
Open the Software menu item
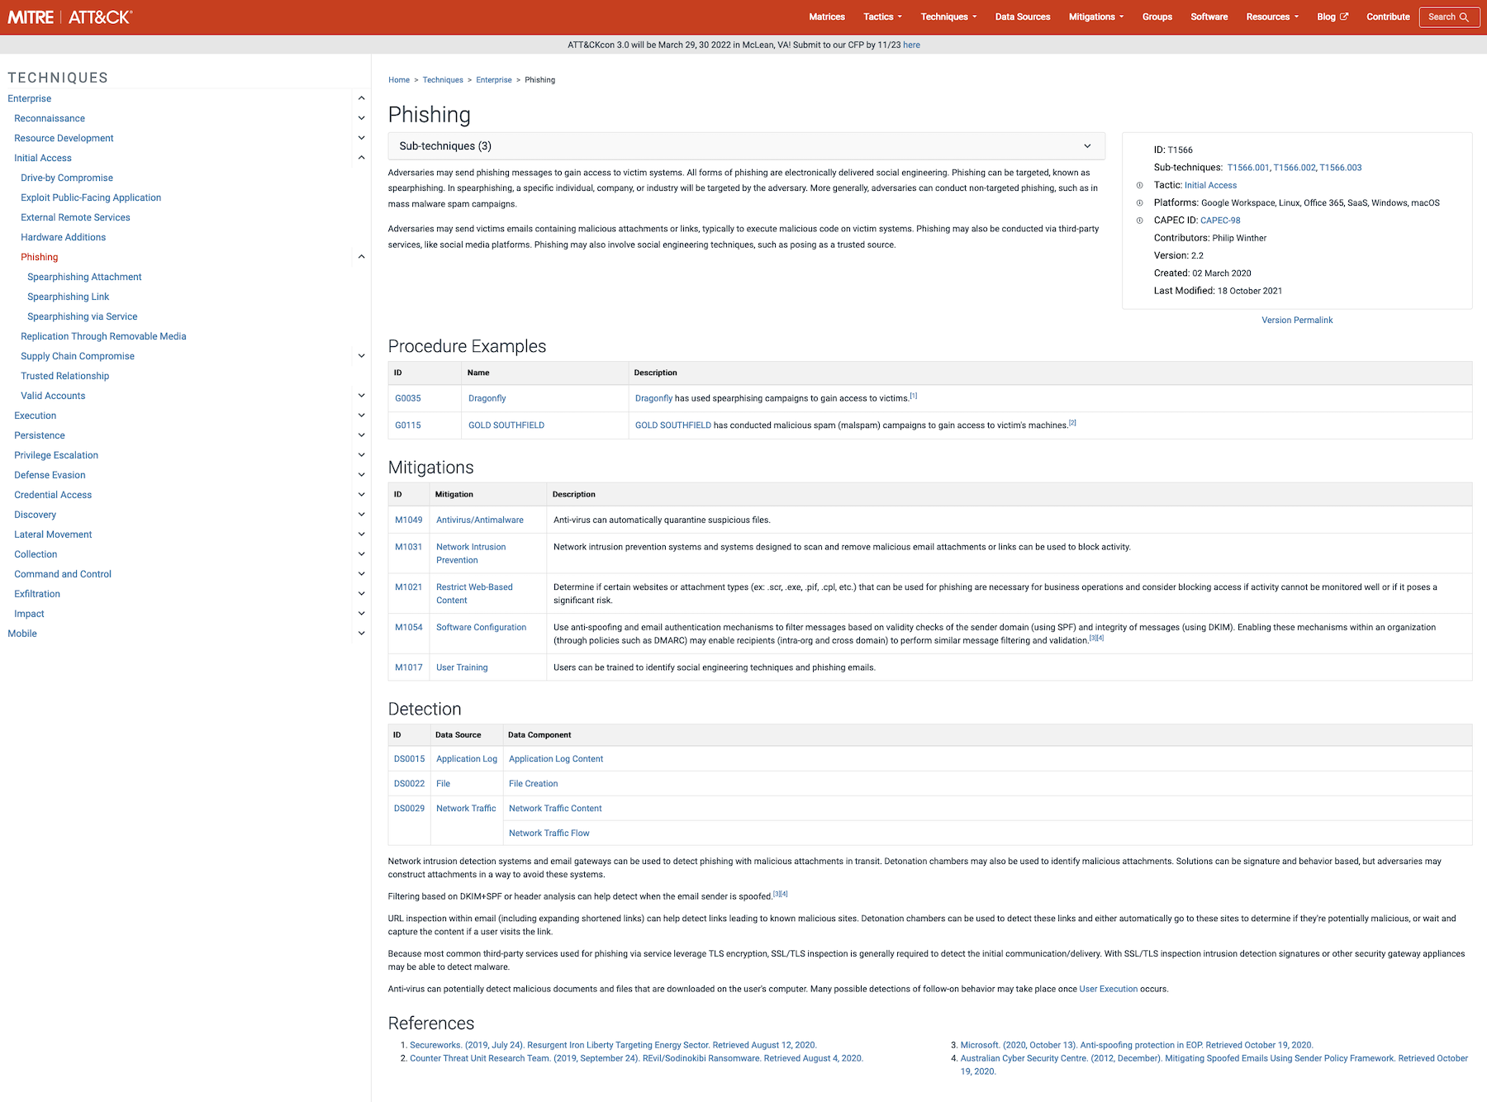[x=1209, y=17]
